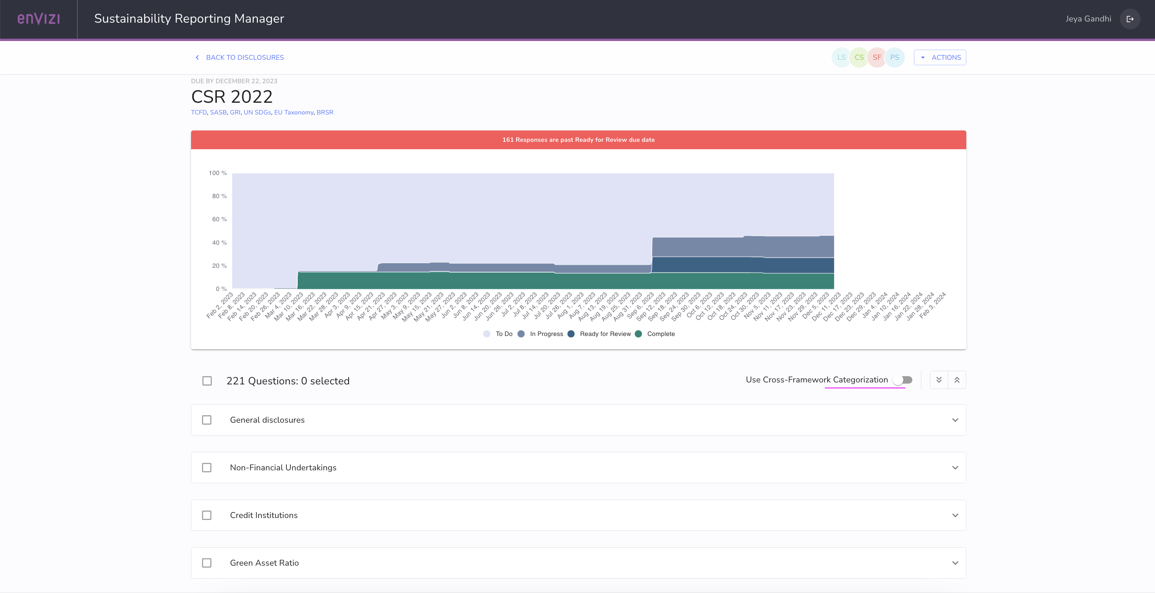Click the In Progress legend color dot

pyautogui.click(x=520, y=334)
